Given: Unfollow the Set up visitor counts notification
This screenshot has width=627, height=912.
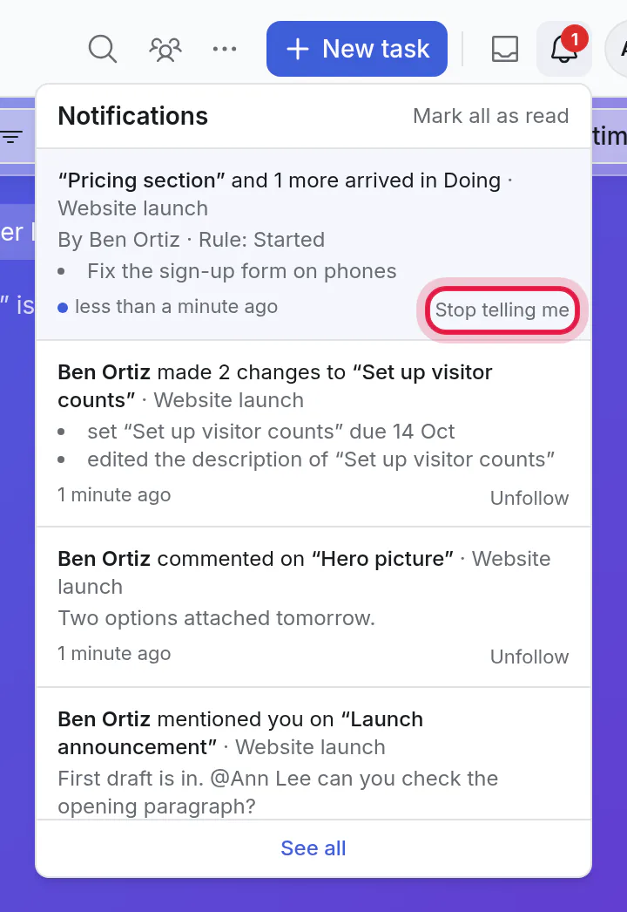Looking at the screenshot, I should tap(529, 498).
